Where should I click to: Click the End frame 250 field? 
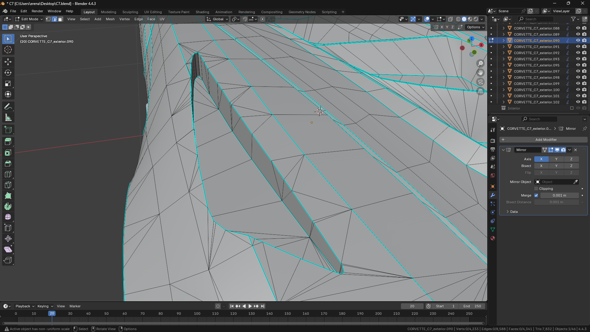[472, 306]
